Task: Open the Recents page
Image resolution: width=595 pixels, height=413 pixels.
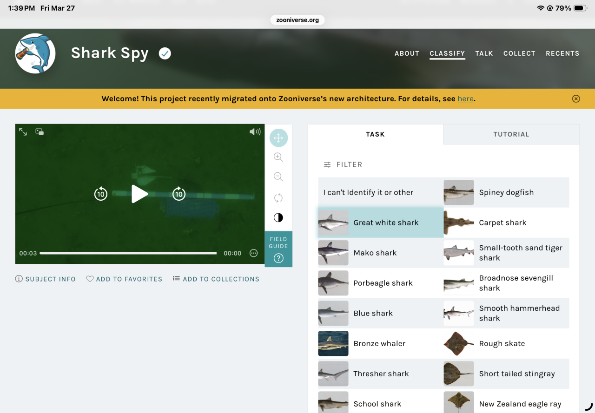Action: coord(562,53)
